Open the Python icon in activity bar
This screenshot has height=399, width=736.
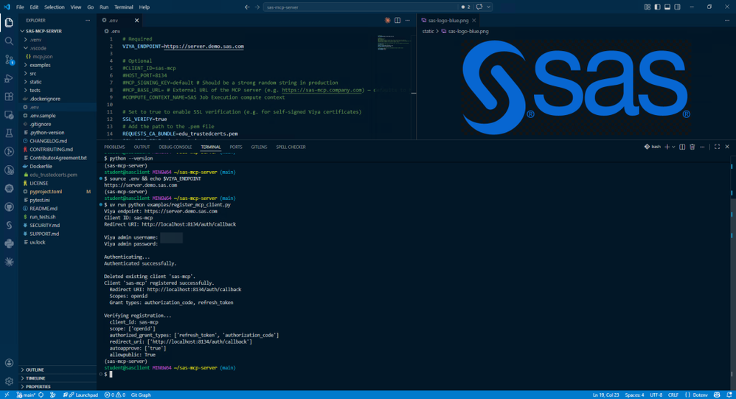(9, 243)
